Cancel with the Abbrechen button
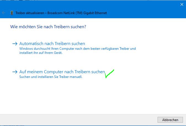The width and height of the screenshot is (186, 126). tap(170, 120)
